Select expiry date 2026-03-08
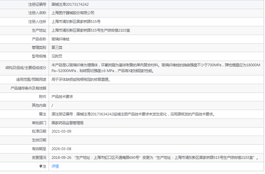This screenshot has height=174, width=265. (x=62, y=149)
